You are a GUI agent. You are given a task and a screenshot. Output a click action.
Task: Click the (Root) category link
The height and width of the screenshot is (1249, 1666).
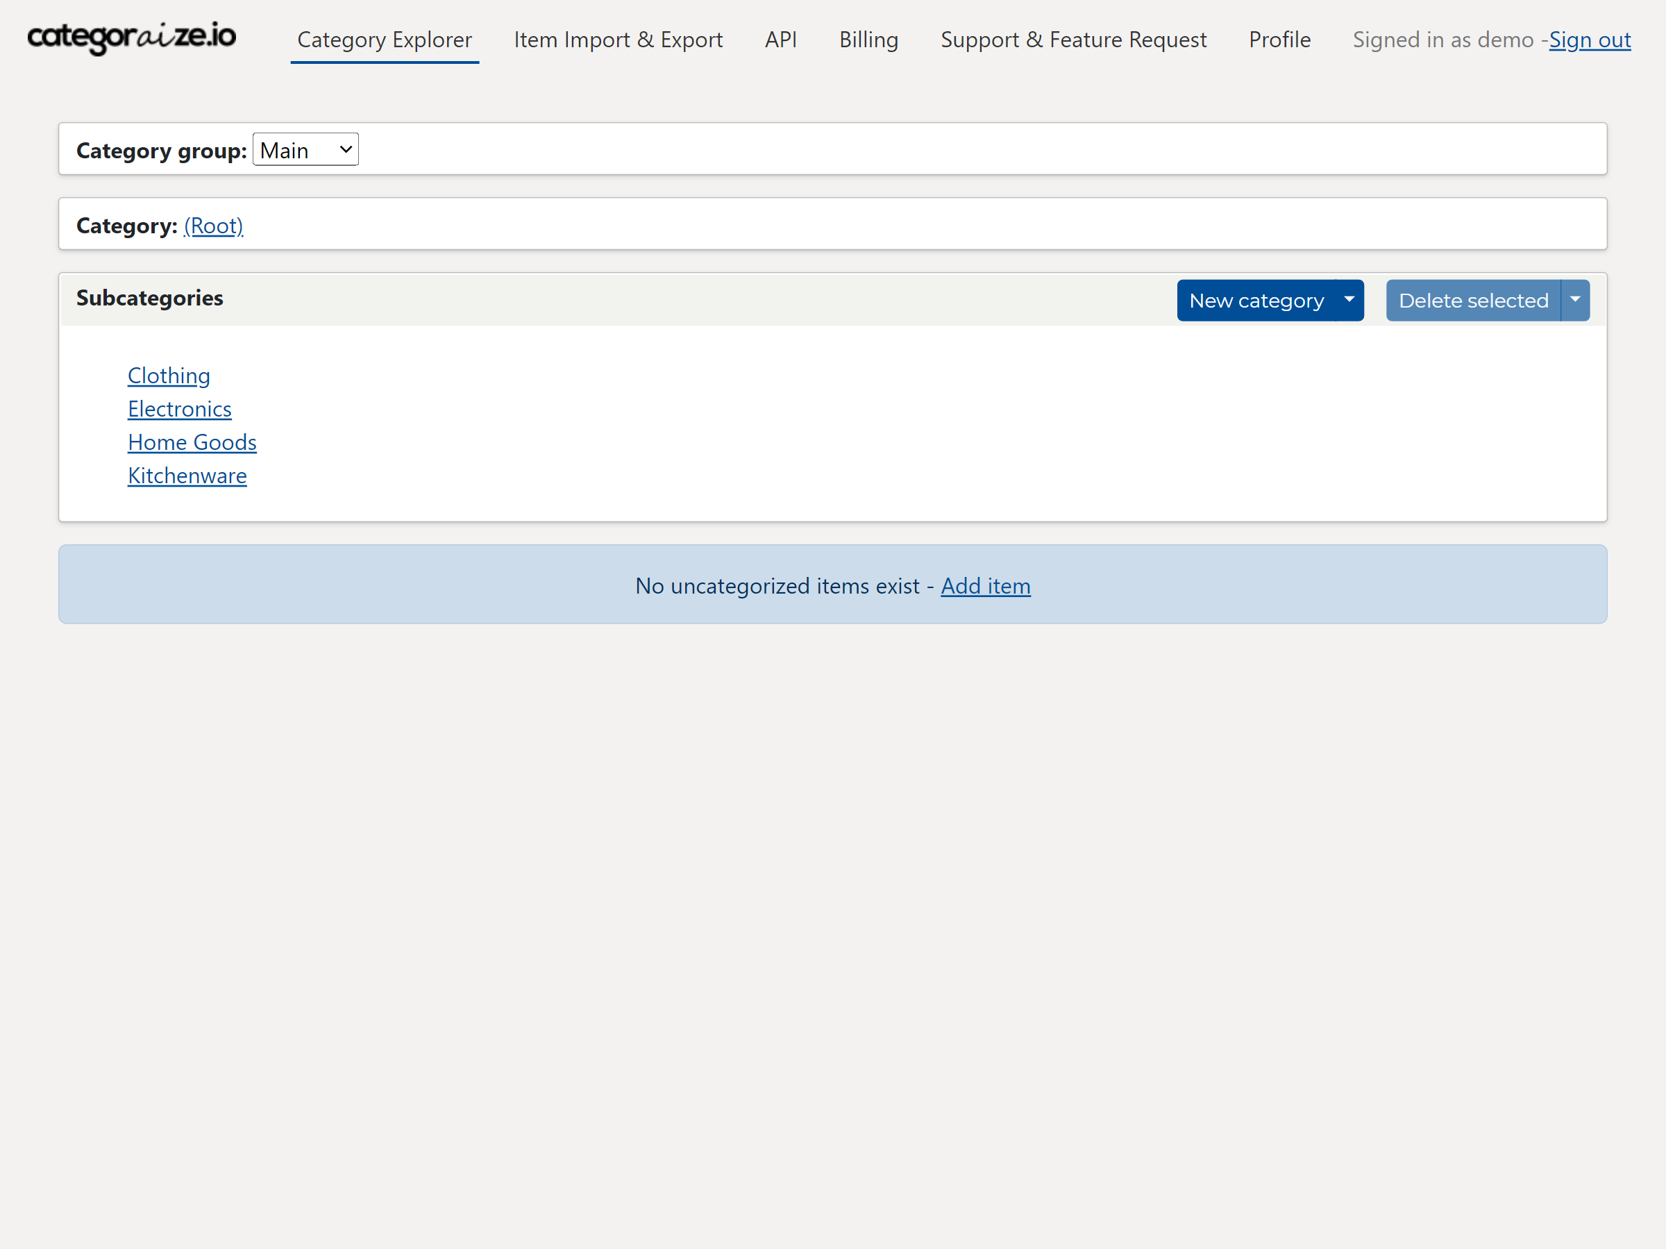[213, 225]
